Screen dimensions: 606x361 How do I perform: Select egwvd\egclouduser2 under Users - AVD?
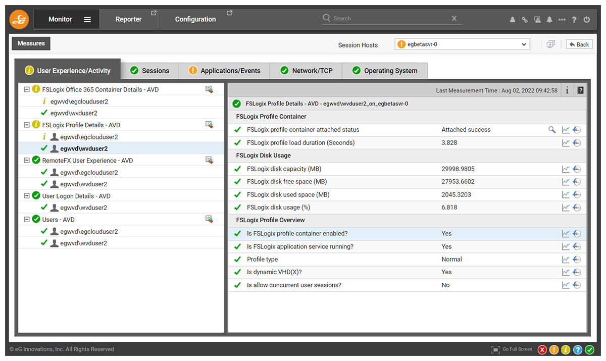click(x=89, y=231)
